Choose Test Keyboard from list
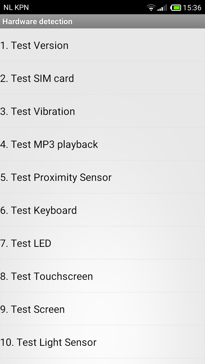Image resolution: width=205 pixels, height=364 pixels. [102, 210]
